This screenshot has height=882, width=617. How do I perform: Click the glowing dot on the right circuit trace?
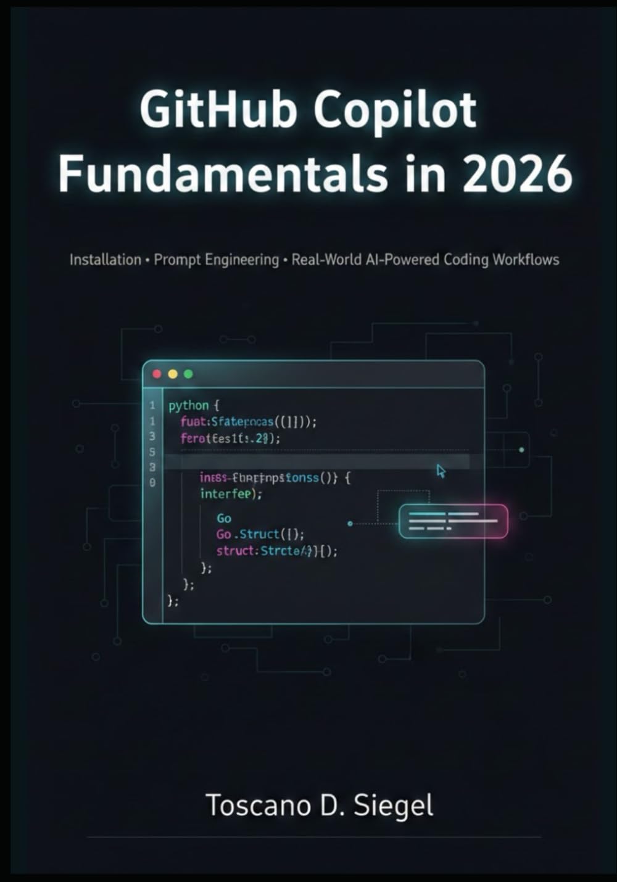point(521,450)
